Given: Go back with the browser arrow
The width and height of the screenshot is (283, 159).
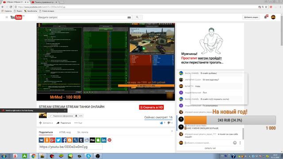Looking at the screenshot, I should pos(3,7).
